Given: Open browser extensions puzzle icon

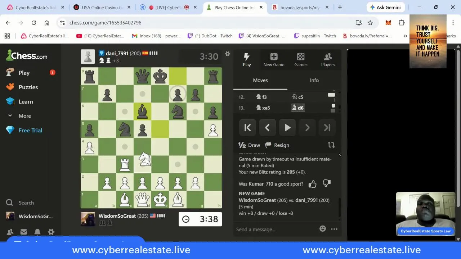Looking at the screenshot, I should tap(402, 23).
